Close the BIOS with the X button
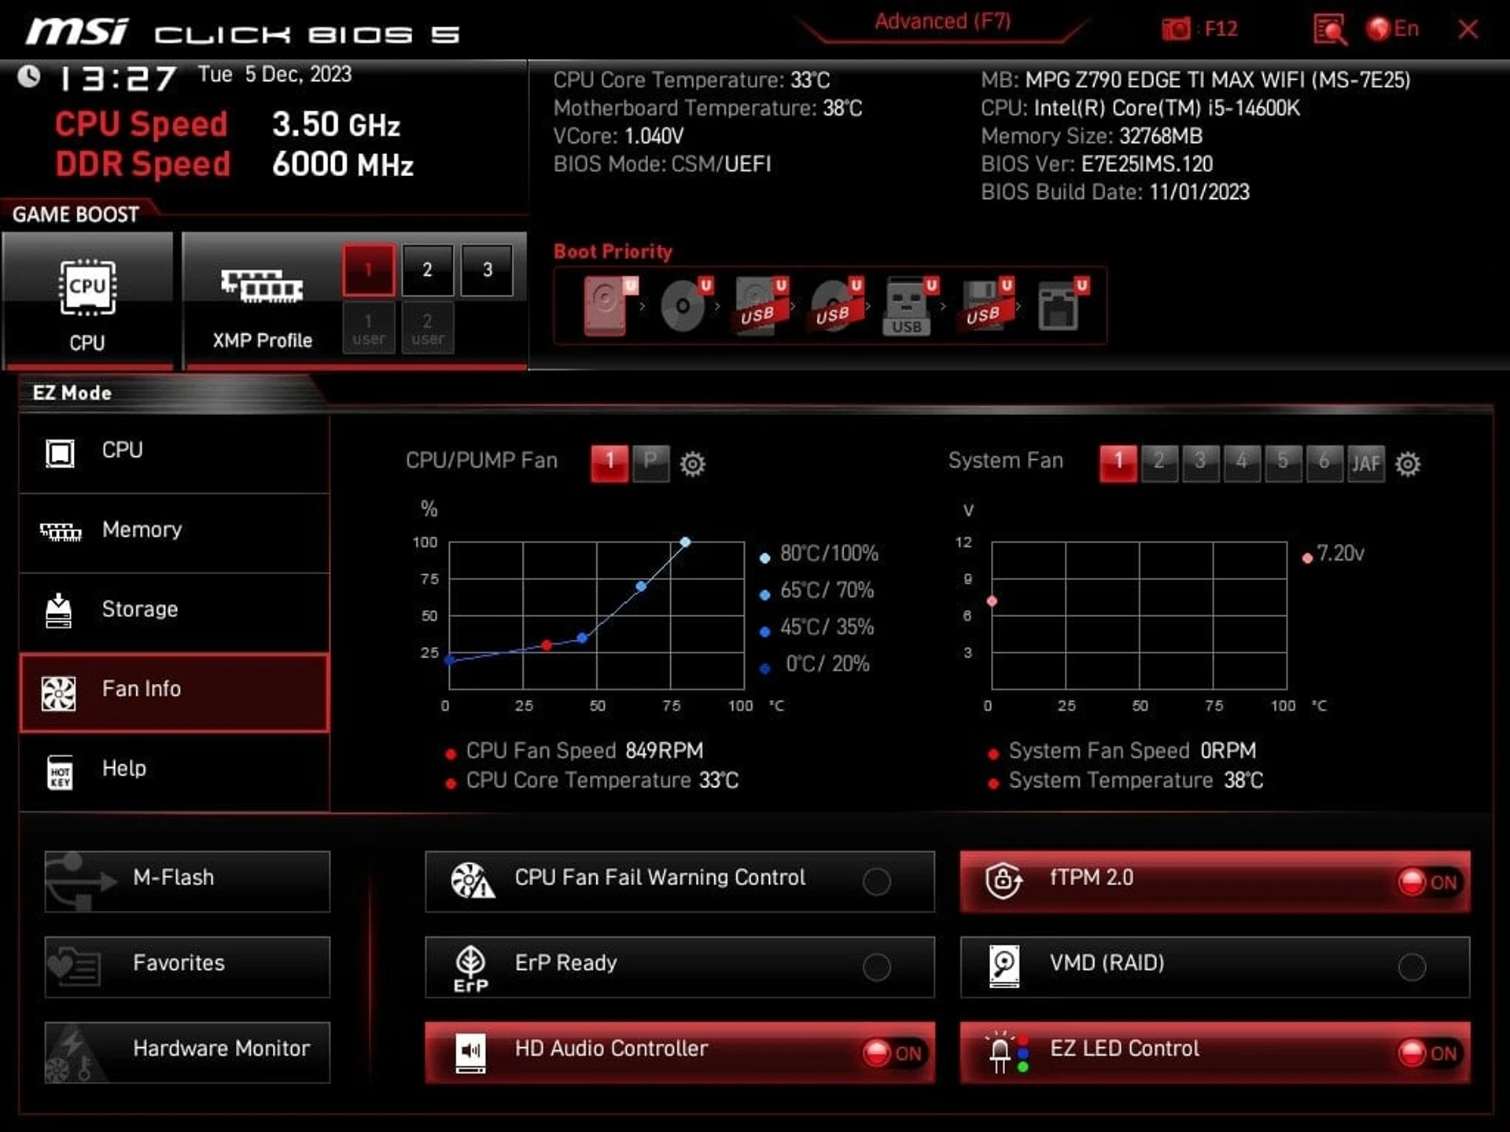 pos(1468,29)
